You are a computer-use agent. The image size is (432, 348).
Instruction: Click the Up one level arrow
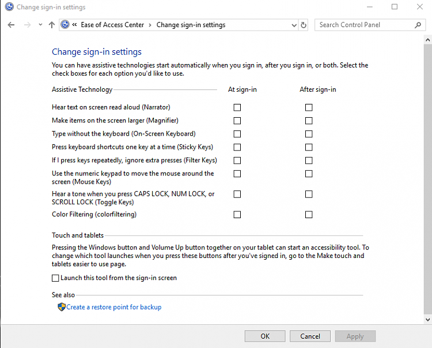coord(52,25)
